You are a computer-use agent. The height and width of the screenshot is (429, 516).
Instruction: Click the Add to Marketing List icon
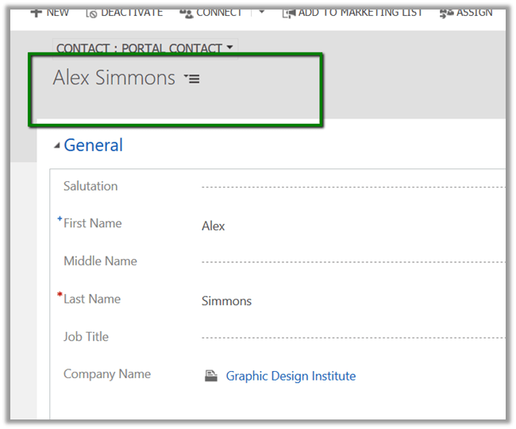tap(288, 13)
